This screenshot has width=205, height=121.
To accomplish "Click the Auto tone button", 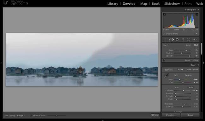I will (191, 87).
